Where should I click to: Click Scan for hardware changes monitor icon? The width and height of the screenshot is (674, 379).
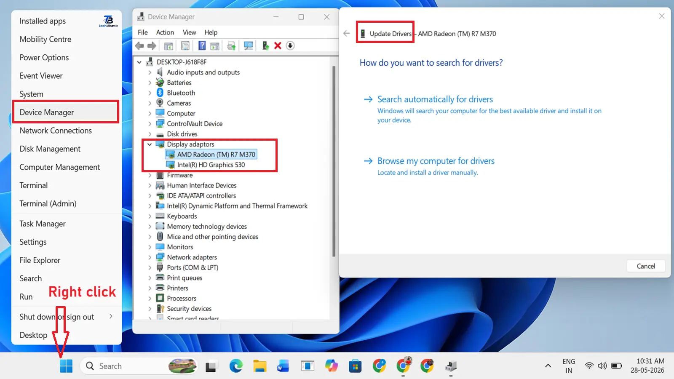[249, 46]
